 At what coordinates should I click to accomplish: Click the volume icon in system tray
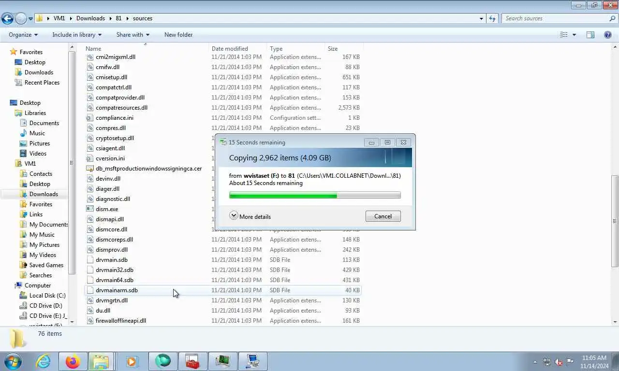pos(559,362)
